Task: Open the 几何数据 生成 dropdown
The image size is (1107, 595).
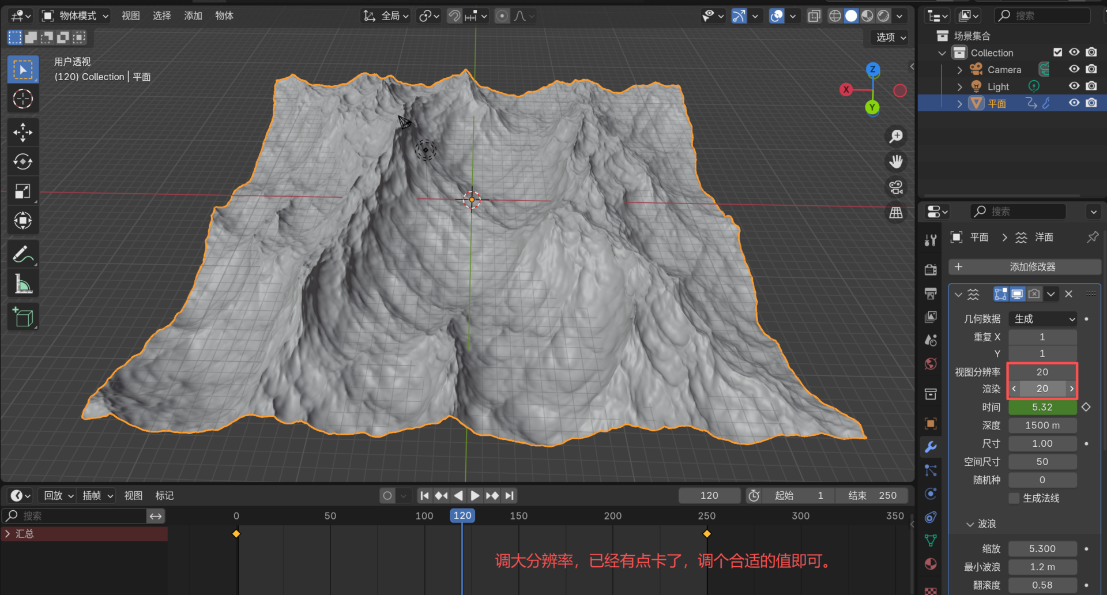Action: tap(1043, 319)
